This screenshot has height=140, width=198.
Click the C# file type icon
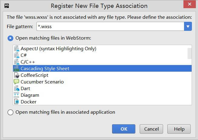pos(16,55)
